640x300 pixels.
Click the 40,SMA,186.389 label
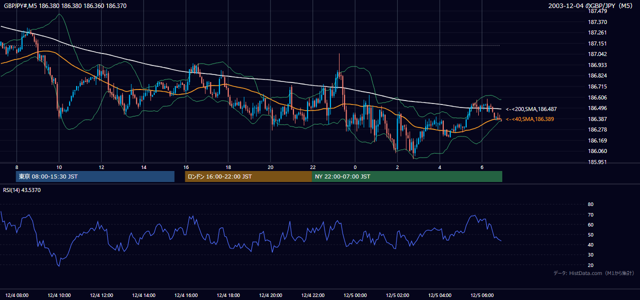point(530,119)
